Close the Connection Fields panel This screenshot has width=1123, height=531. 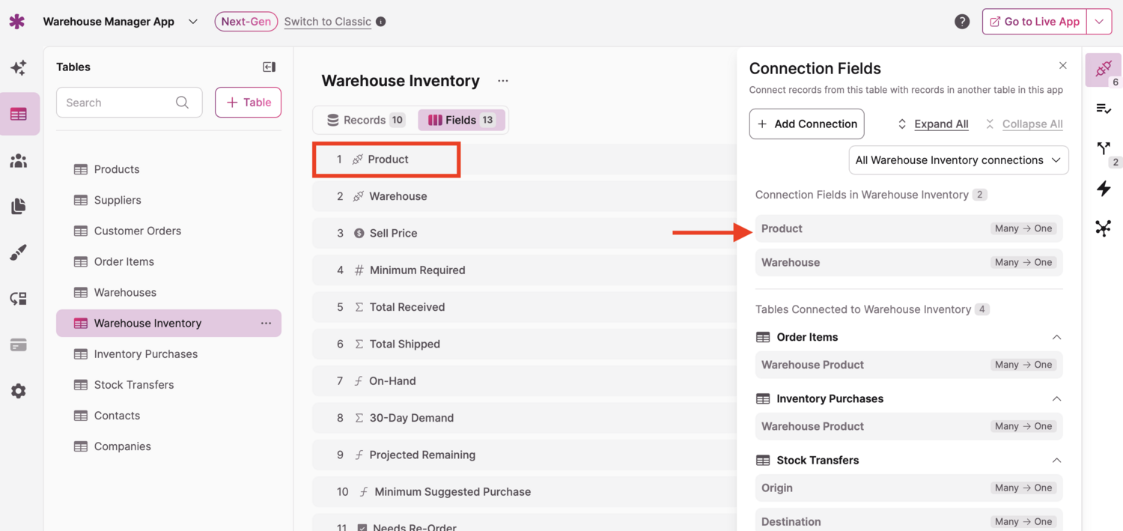[1062, 66]
